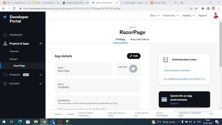This screenshot has width=222, height=125.
Task: Click the weather Partly sunny widget
Action: pyautogui.click(x=163, y=122)
